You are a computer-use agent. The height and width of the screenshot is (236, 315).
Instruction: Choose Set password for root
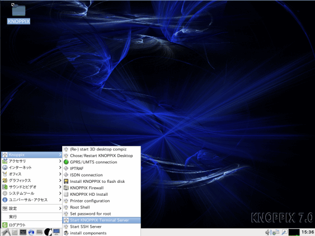[x=101, y=214]
